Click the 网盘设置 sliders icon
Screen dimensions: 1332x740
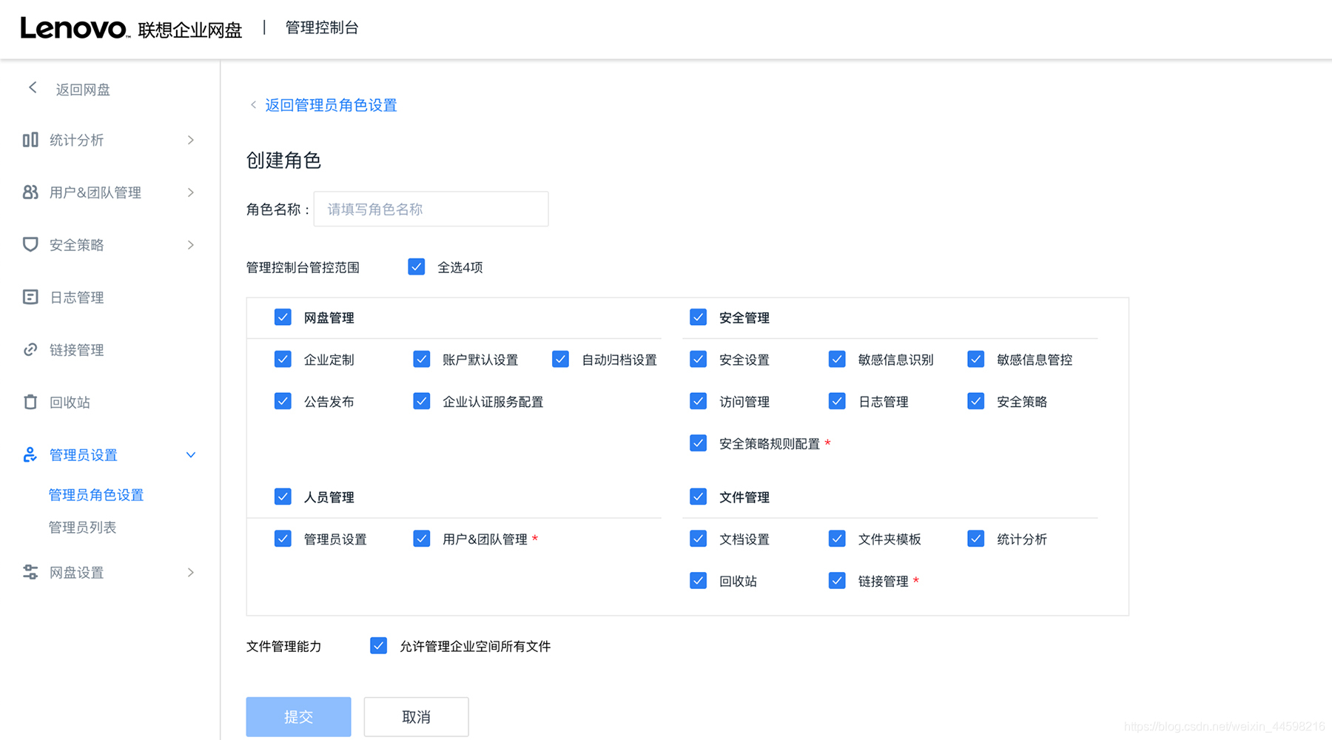click(30, 572)
